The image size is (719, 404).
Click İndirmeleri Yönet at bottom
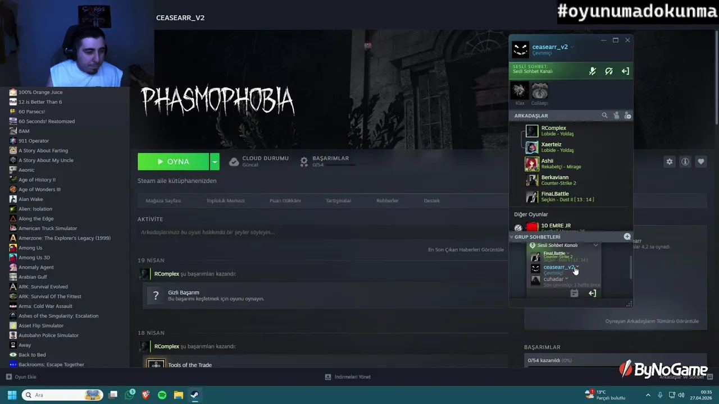point(348,377)
